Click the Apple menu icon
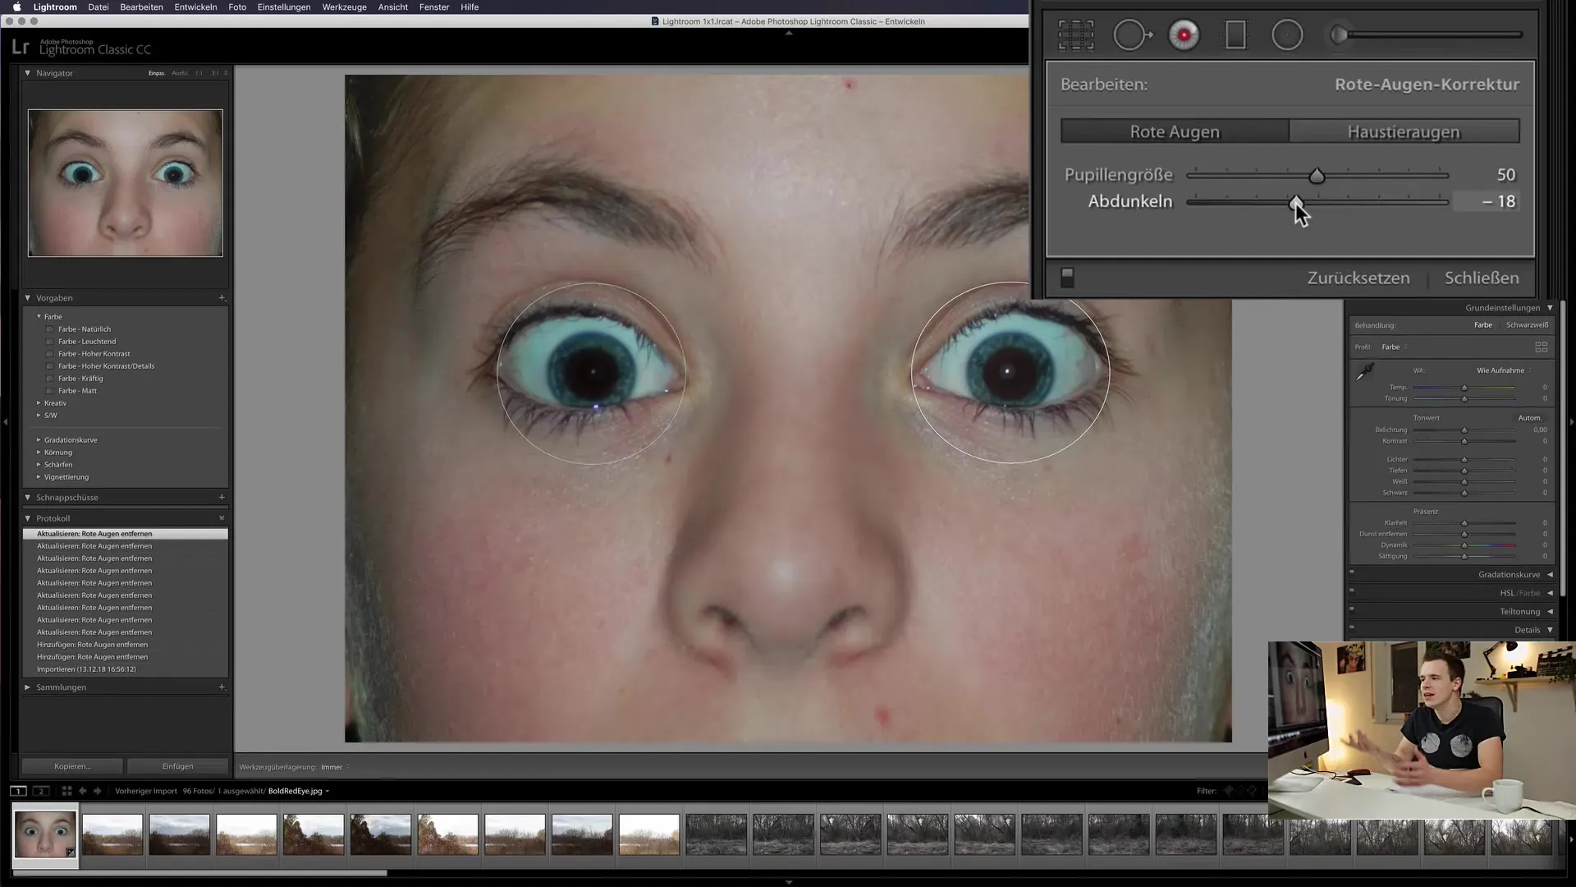Viewport: 1576px width, 887px height. click(16, 7)
